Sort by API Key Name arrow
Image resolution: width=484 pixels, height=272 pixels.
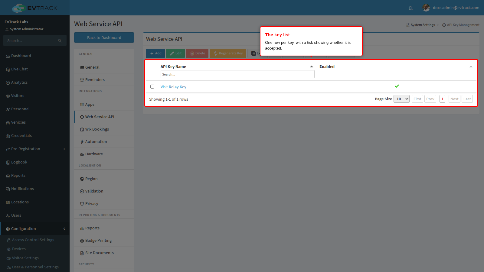(x=312, y=66)
